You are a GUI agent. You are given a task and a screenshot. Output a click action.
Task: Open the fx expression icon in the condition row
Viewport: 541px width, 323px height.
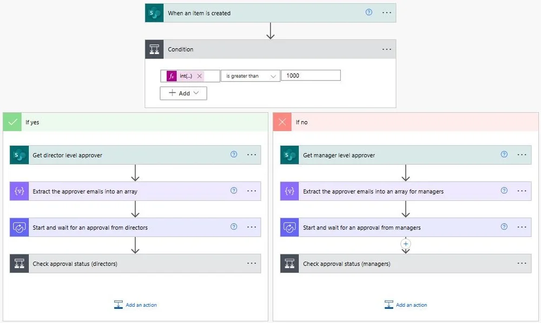pos(173,75)
